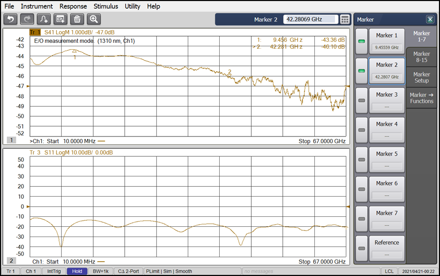Open Marker → Functions tab
Screen dimensions: 440x276
point(421,98)
